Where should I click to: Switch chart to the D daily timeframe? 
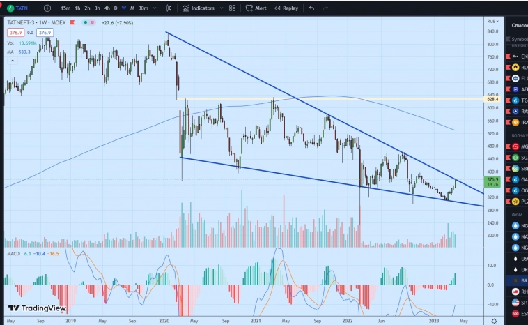[x=116, y=8]
